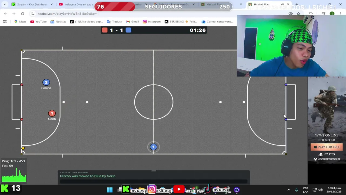Click blue player 2 named Fercho
346x195 pixels.
[x=46, y=82]
